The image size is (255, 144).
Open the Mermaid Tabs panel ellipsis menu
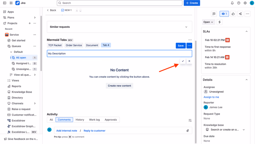pyautogui.click(x=190, y=40)
